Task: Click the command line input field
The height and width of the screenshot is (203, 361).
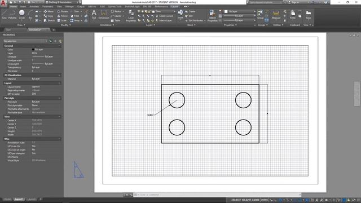Action: pyautogui.click(x=218, y=195)
